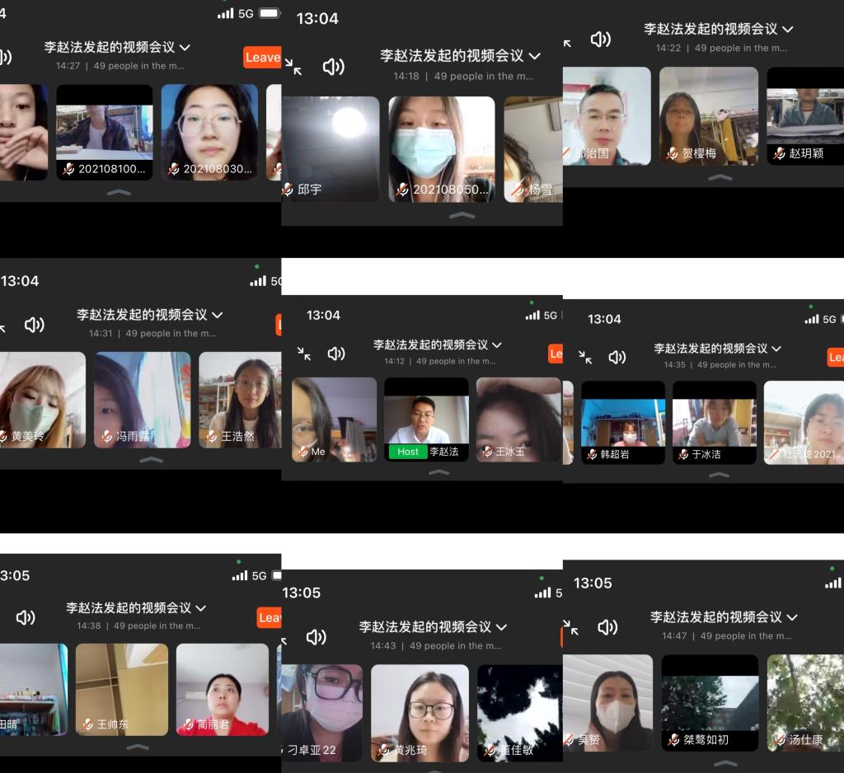844x773 pixels.
Task: Expand the meeting title dropdown in the 14:18 meeting
Action: [535, 56]
